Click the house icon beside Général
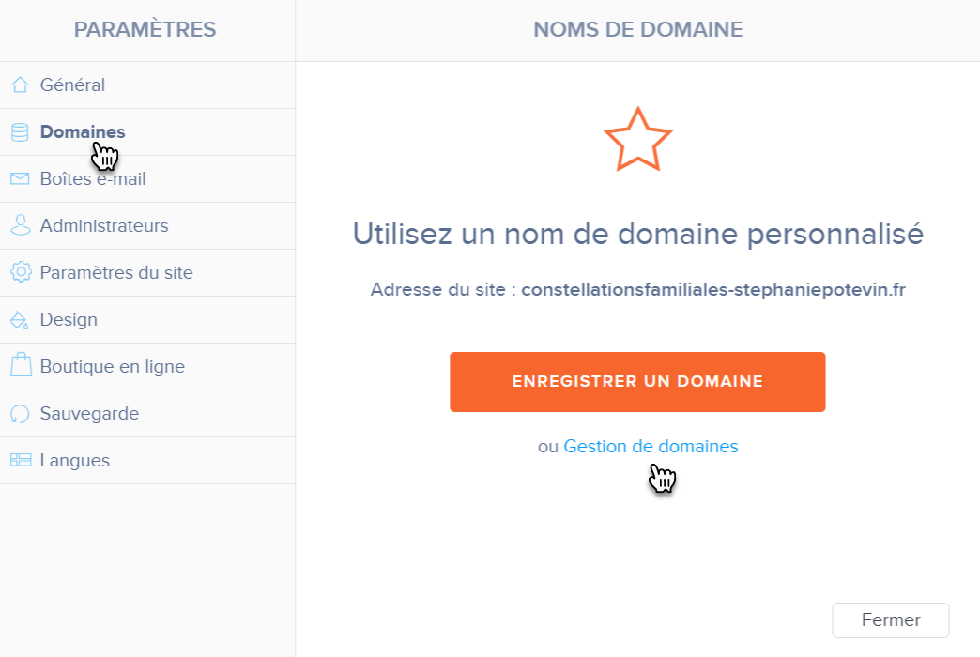The height and width of the screenshot is (657, 980). 20,85
